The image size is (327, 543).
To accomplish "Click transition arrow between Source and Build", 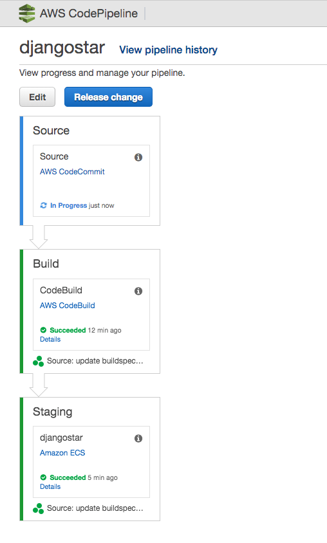I will click(x=39, y=237).
